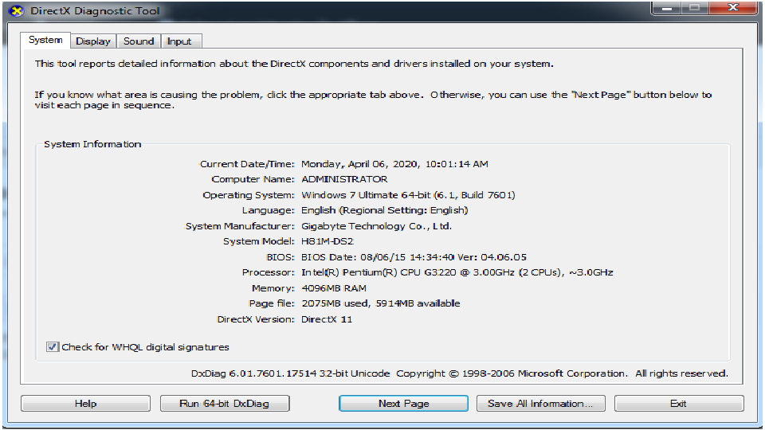Click the DirectX icon in title bar
This screenshot has height=430, width=765.
point(16,10)
